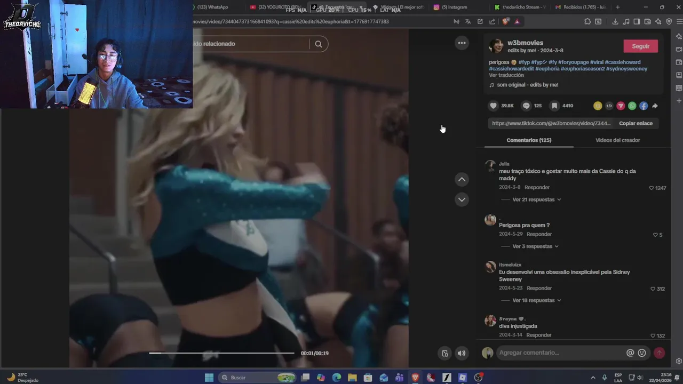This screenshot has height=384, width=683.
Task: Search using the magnifier icon in search bar
Action: (319, 44)
